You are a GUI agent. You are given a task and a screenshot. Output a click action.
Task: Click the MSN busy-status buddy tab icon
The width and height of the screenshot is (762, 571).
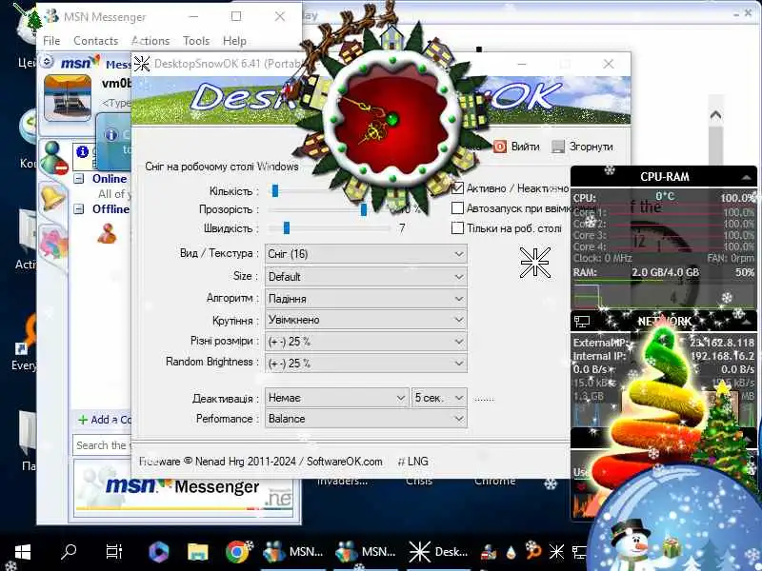54,158
